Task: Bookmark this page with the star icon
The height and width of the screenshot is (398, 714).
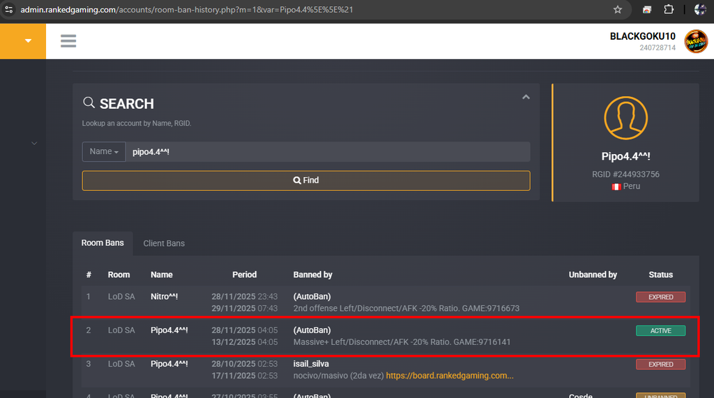Action: (618, 10)
